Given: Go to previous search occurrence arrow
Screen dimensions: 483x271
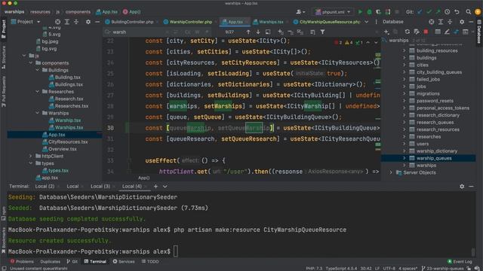Looking at the screenshot, I should tap(248, 32).
